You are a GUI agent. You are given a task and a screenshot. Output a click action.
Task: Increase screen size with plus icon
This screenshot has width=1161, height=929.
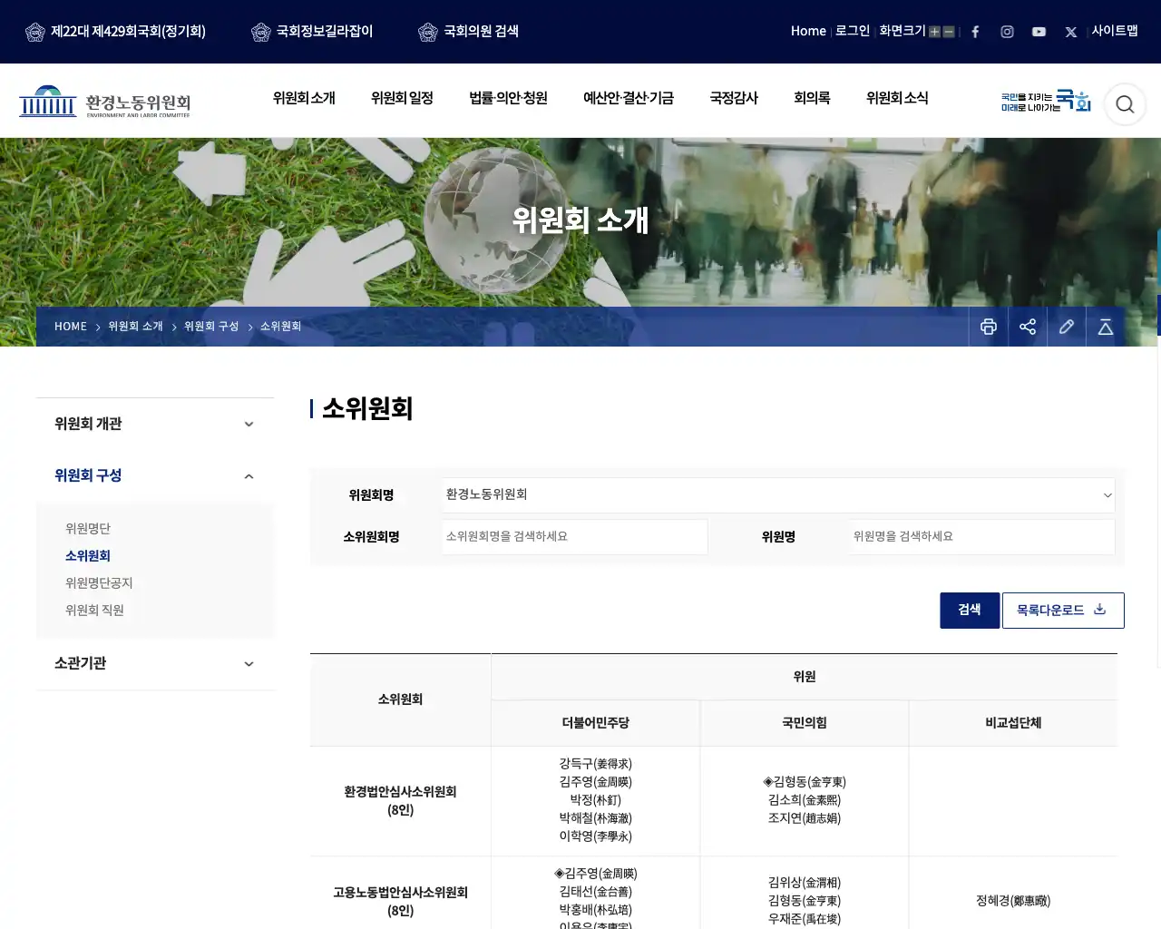[x=934, y=32]
